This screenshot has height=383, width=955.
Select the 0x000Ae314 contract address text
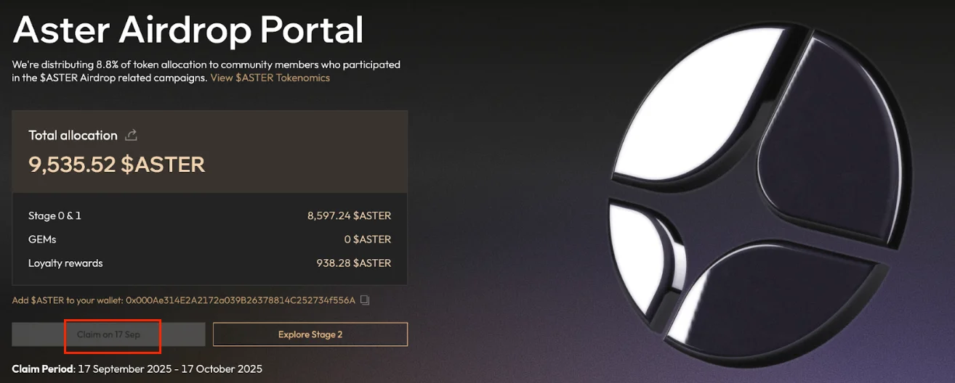point(241,300)
